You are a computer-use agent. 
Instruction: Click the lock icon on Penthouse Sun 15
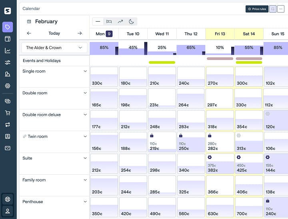click(x=268, y=201)
